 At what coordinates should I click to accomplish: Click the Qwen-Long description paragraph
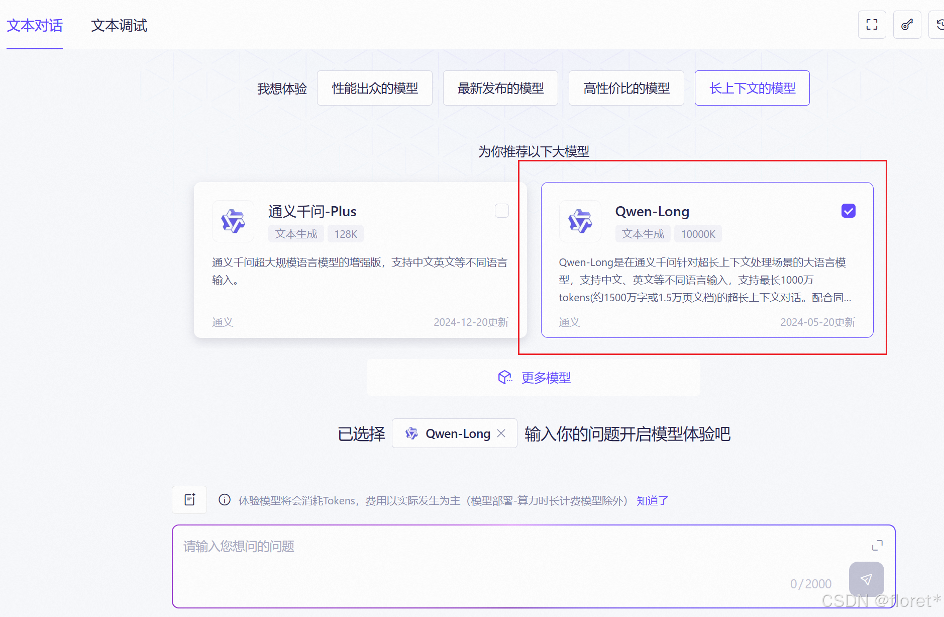[705, 280]
